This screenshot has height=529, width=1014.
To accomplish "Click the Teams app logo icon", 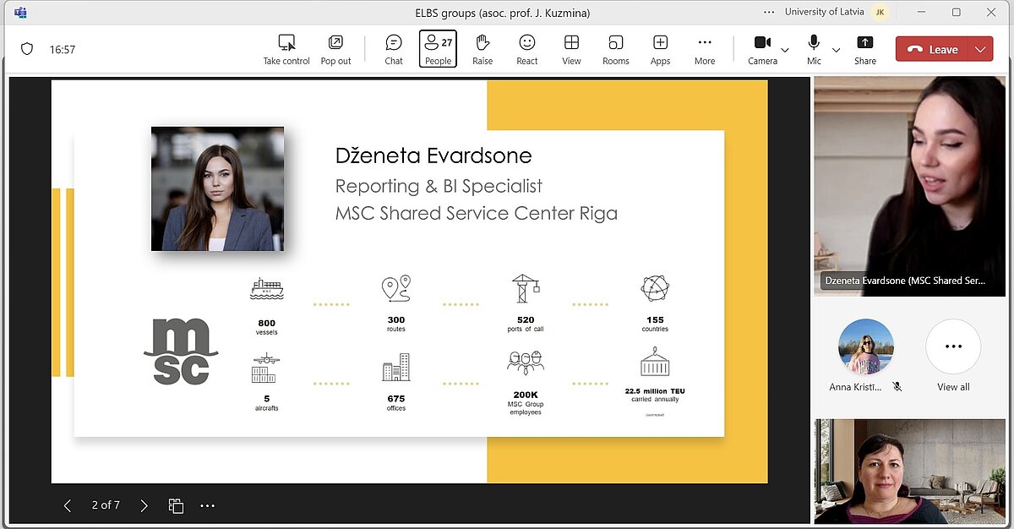I will [20, 13].
